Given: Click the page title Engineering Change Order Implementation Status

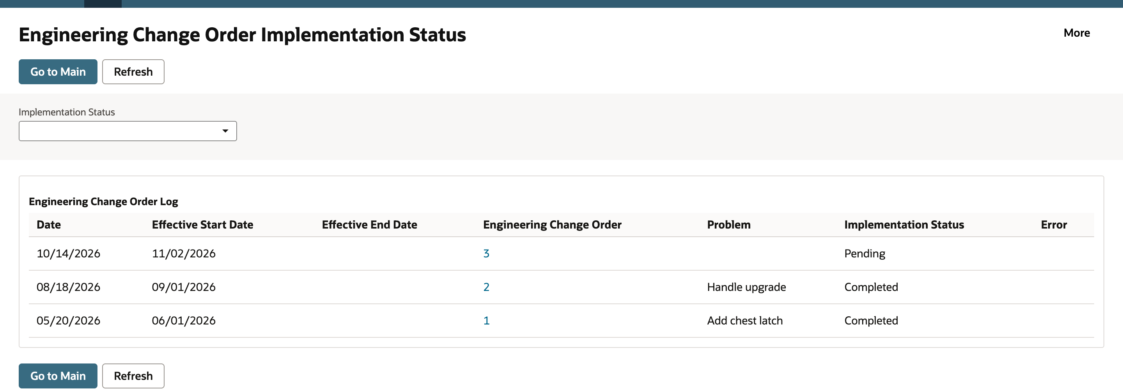Looking at the screenshot, I should [243, 35].
